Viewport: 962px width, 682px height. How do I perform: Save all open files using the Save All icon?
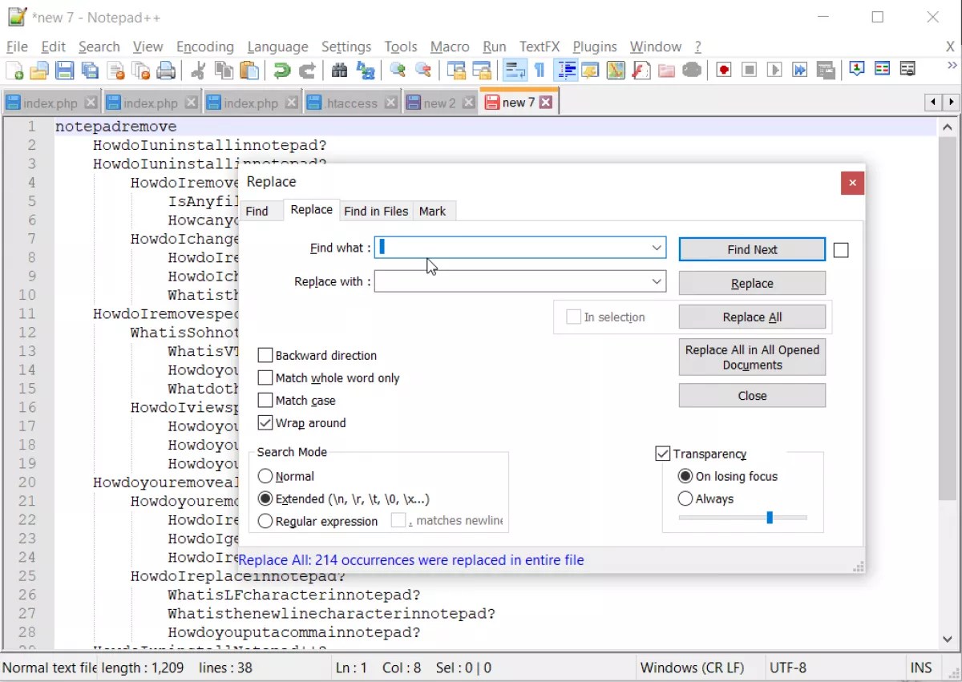tap(90, 71)
